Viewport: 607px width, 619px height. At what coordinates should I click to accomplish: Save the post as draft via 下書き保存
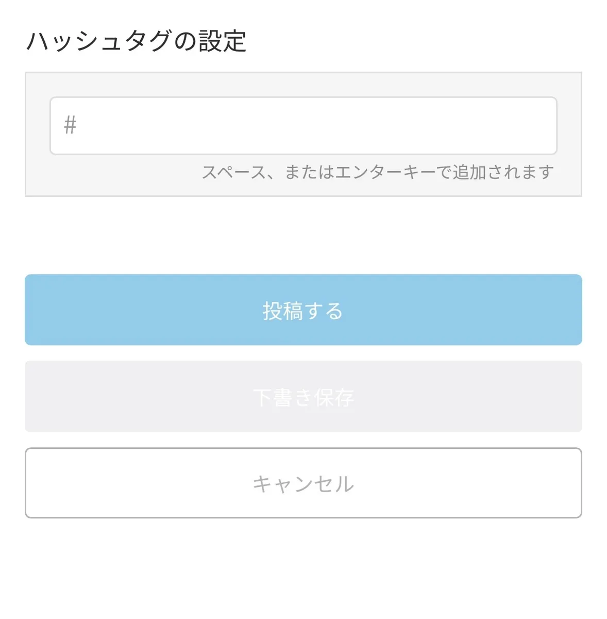click(x=303, y=397)
